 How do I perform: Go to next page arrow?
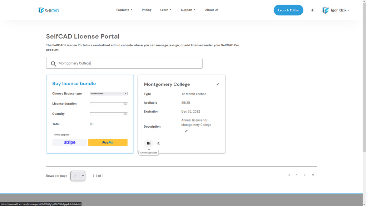(305, 175)
